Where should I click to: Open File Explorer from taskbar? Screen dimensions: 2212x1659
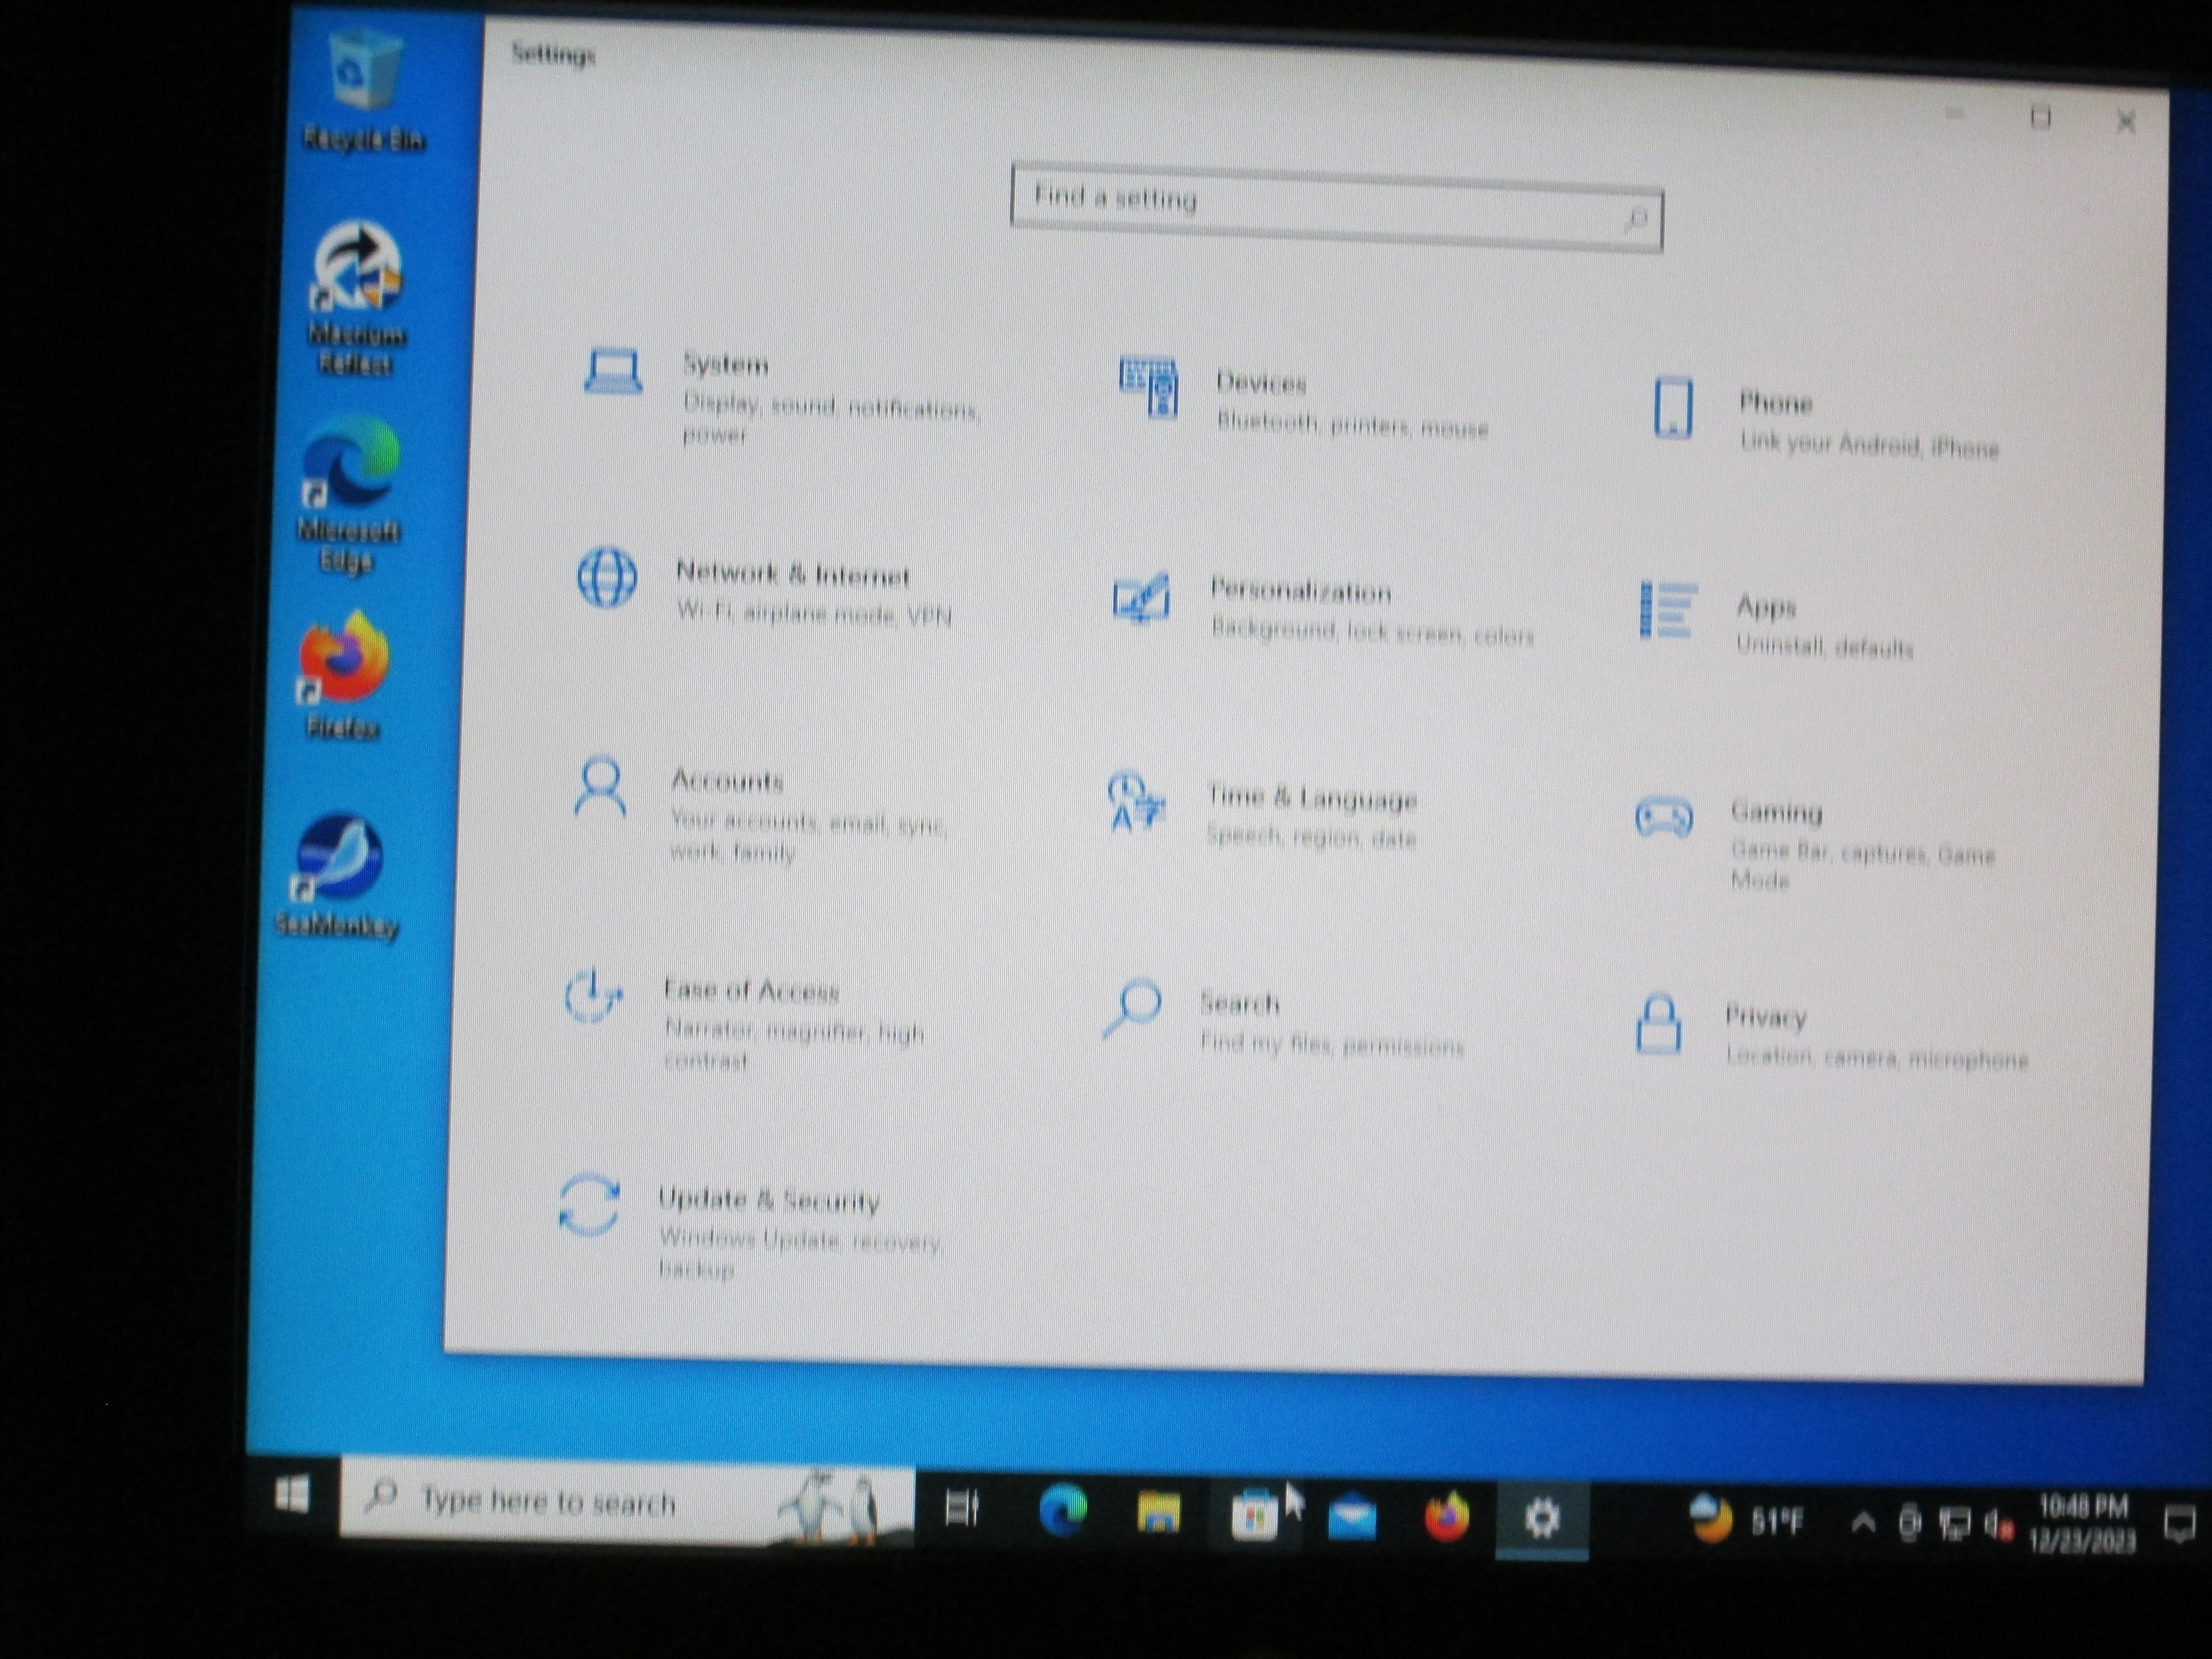(x=1158, y=1514)
